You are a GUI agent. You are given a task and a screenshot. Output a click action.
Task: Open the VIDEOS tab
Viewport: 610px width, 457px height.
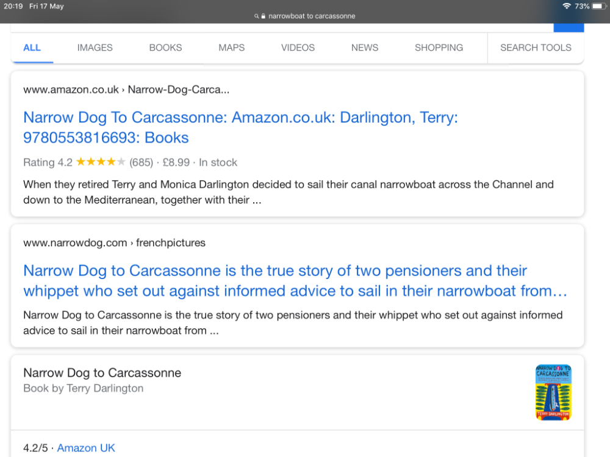(298, 48)
